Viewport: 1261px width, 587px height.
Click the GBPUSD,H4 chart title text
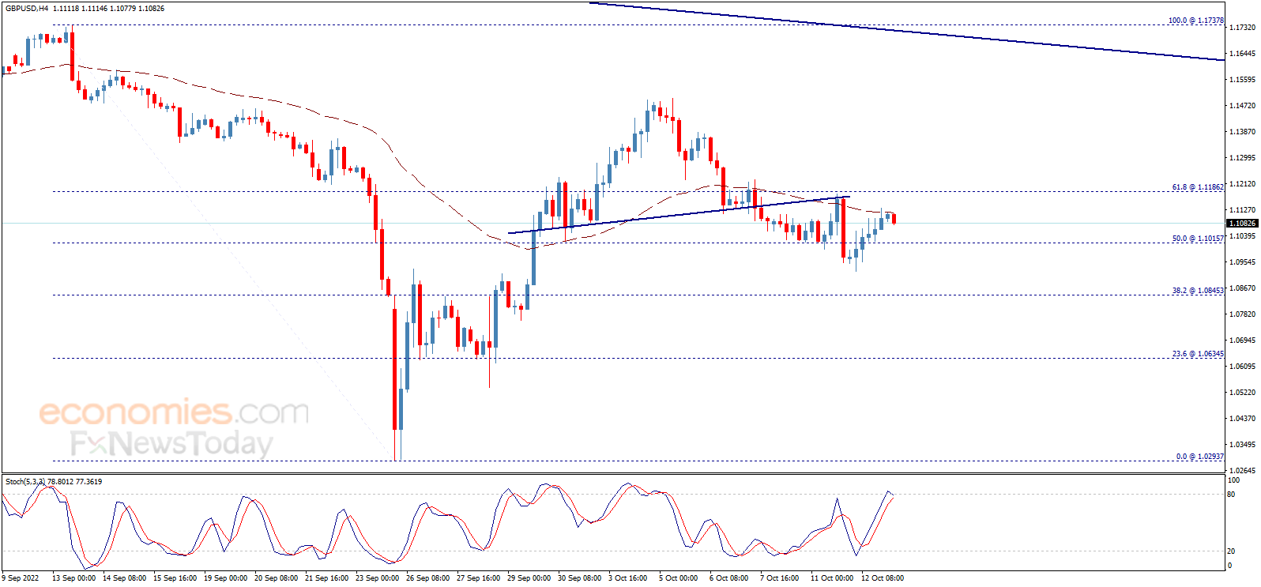[x=26, y=8]
